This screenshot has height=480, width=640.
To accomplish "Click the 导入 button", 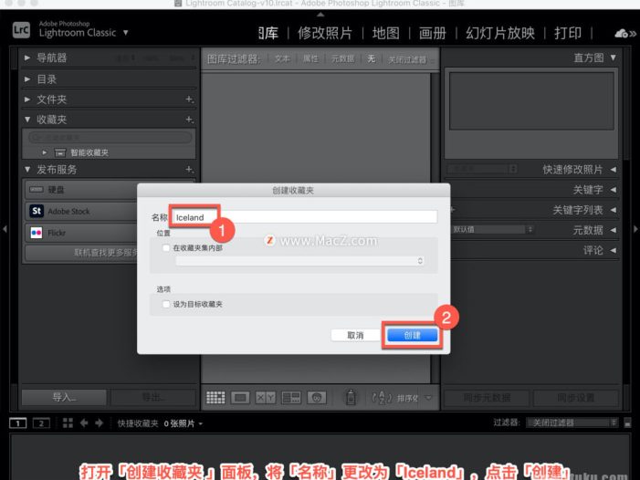I will coord(65,397).
